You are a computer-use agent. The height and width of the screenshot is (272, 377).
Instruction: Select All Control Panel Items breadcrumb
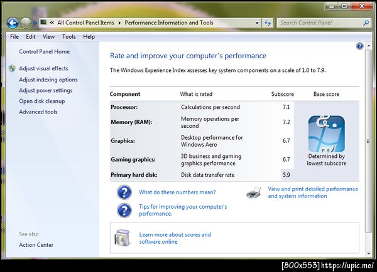coord(85,23)
